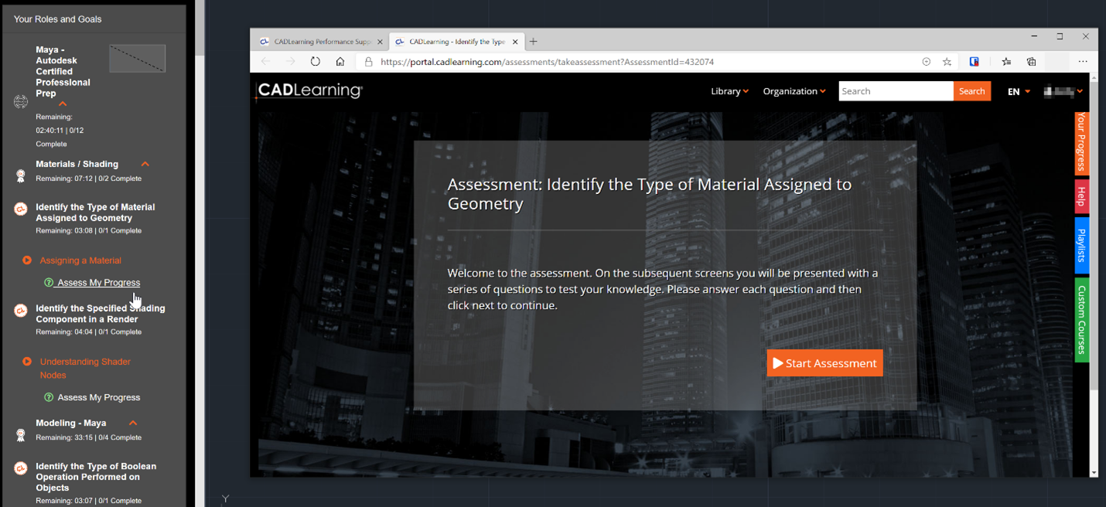
Task: Open the Organization dropdown menu
Action: [x=794, y=91]
